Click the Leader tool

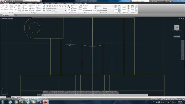pyautogui.click(x=74, y=8)
